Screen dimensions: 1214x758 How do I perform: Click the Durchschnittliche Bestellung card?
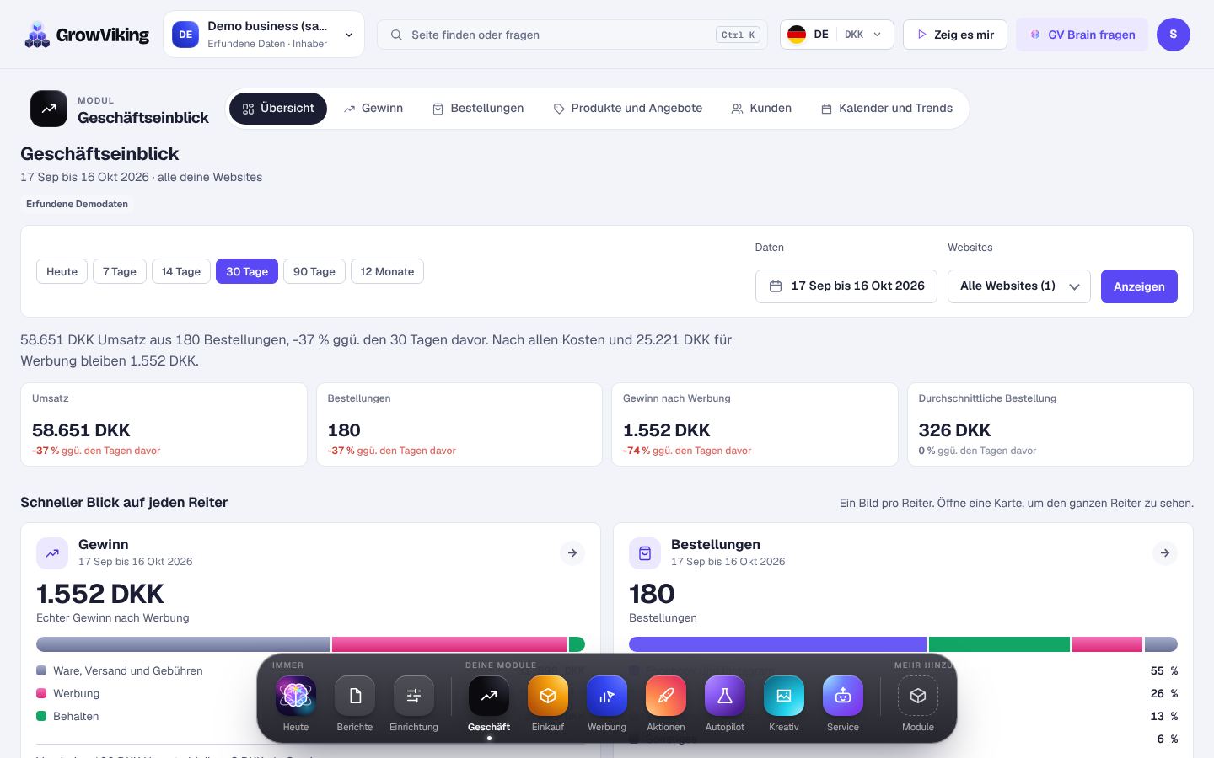1050,424
